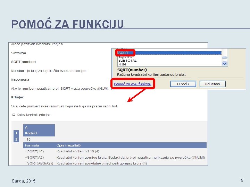This screenshot has height=187, width=250.
Task: Click the 'Formula' column header
Action: pyautogui.click(x=32, y=145)
